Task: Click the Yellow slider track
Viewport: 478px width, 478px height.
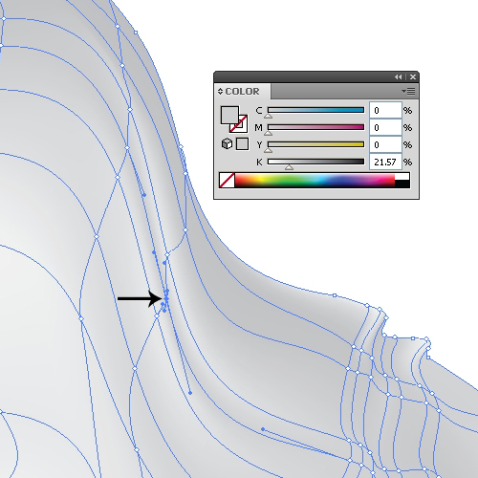Action: pos(315,144)
